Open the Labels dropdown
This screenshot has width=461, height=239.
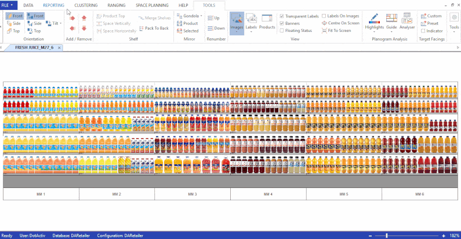251,31
